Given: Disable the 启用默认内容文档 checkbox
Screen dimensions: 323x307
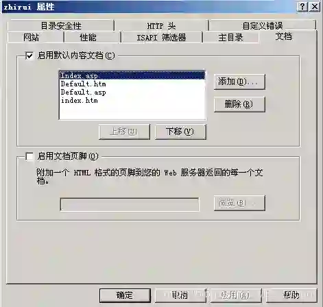Looking at the screenshot, I should click(29, 56).
